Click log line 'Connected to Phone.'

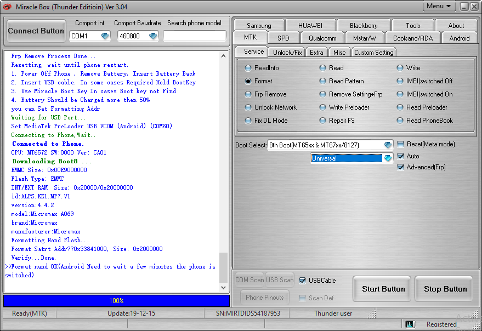click(x=48, y=144)
